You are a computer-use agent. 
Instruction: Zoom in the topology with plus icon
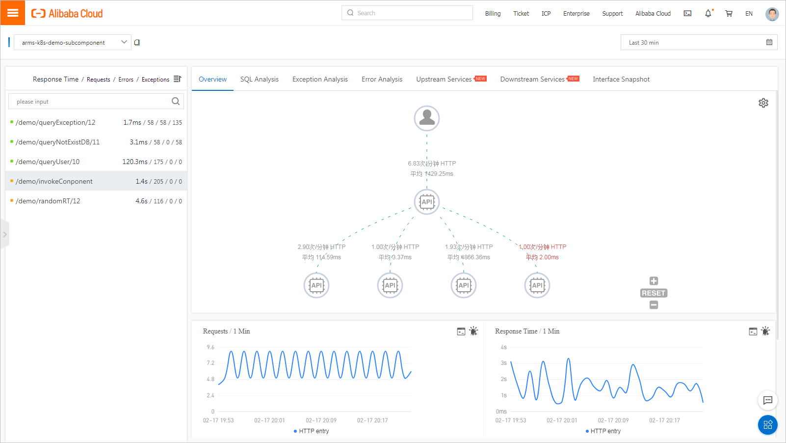pyautogui.click(x=654, y=281)
